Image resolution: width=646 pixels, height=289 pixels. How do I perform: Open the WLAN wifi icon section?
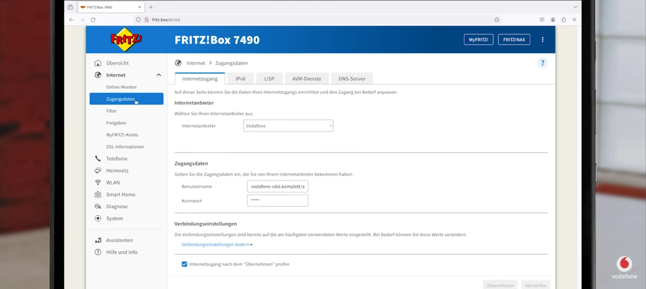98,182
